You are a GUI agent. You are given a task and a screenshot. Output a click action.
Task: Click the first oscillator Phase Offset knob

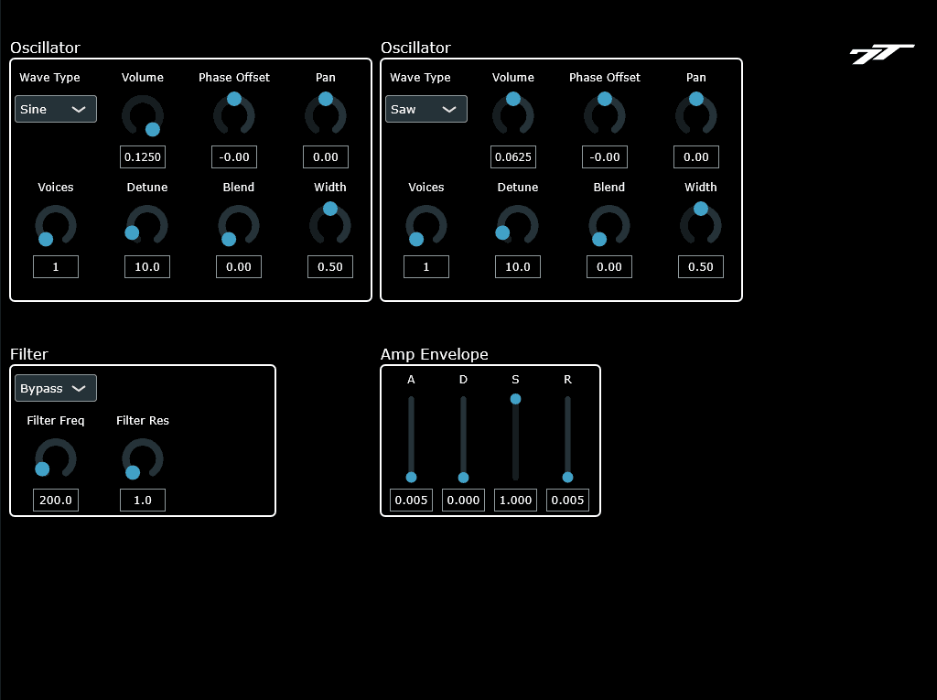[234, 113]
